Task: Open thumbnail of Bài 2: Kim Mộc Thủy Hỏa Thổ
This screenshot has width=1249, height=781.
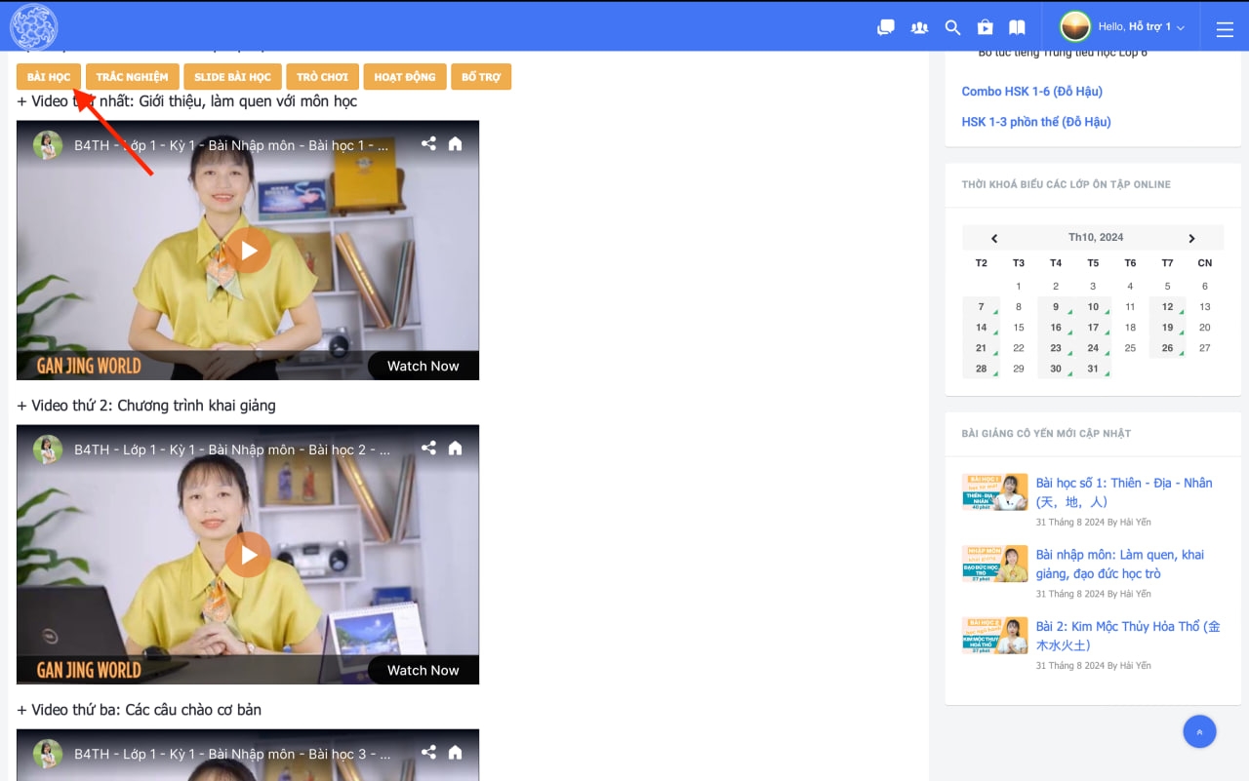Action: pos(994,636)
